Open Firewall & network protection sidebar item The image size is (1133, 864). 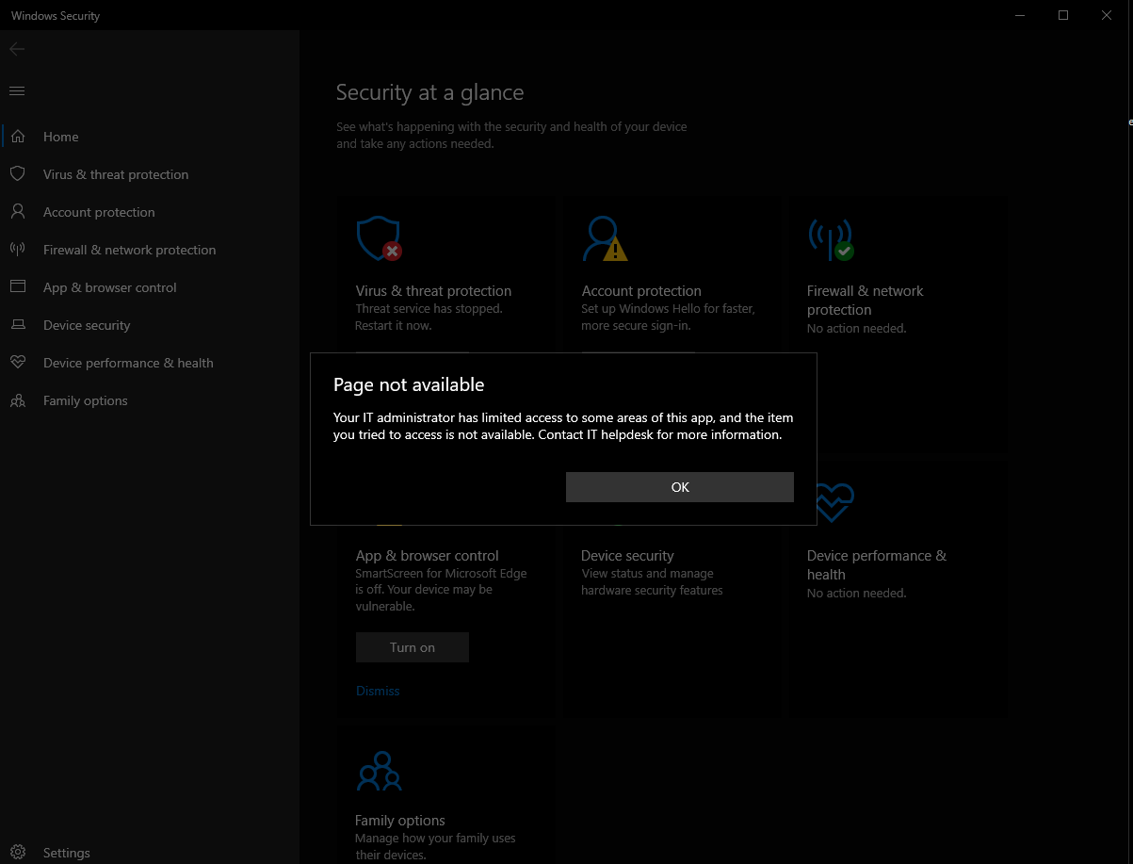point(151,250)
